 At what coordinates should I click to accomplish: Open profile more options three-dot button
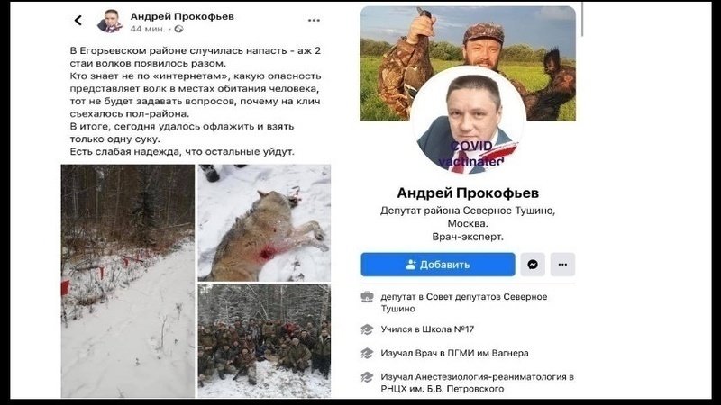[x=562, y=265]
